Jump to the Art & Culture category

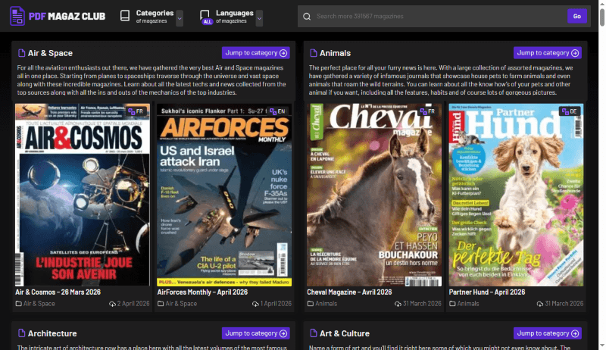[x=548, y=333]
